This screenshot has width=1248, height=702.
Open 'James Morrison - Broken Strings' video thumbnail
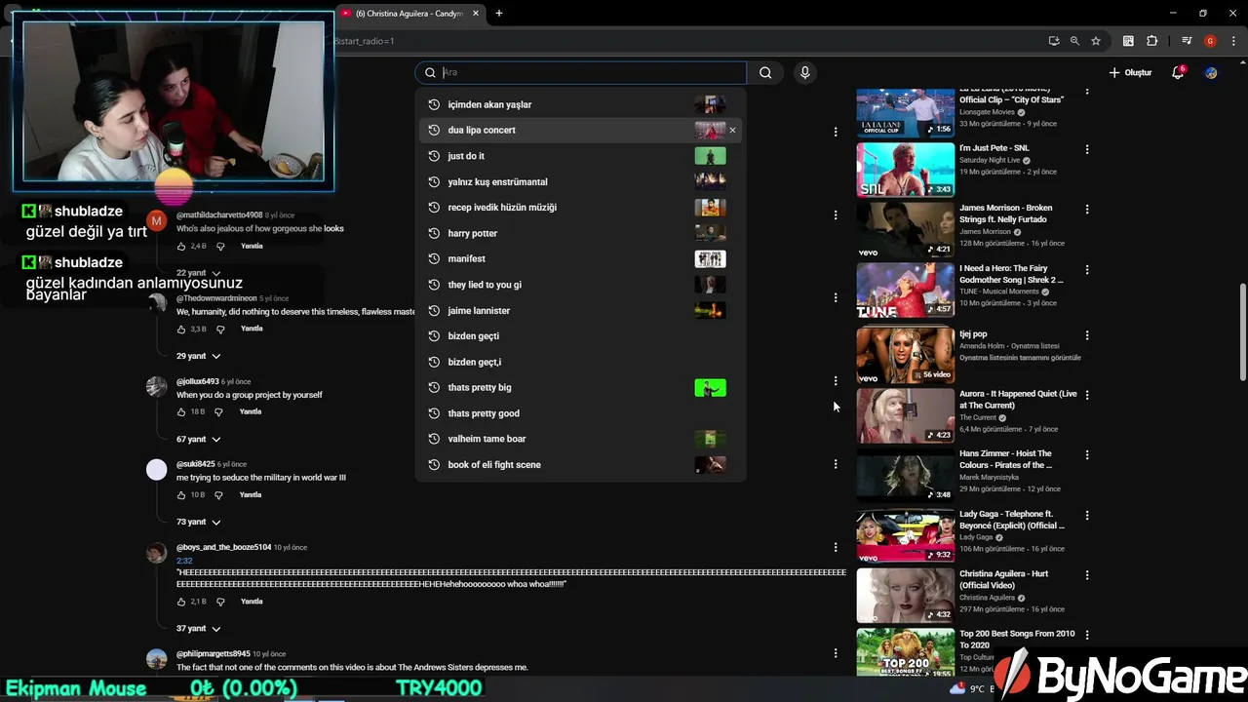(x=906, y=230)
